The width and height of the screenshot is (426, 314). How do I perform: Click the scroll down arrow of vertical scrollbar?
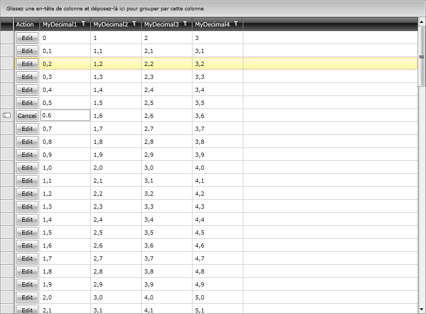tap(421, 309)
